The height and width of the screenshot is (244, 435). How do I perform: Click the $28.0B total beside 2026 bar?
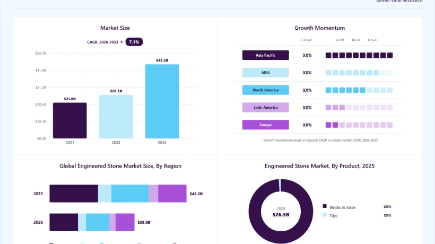tap(144, 222)
